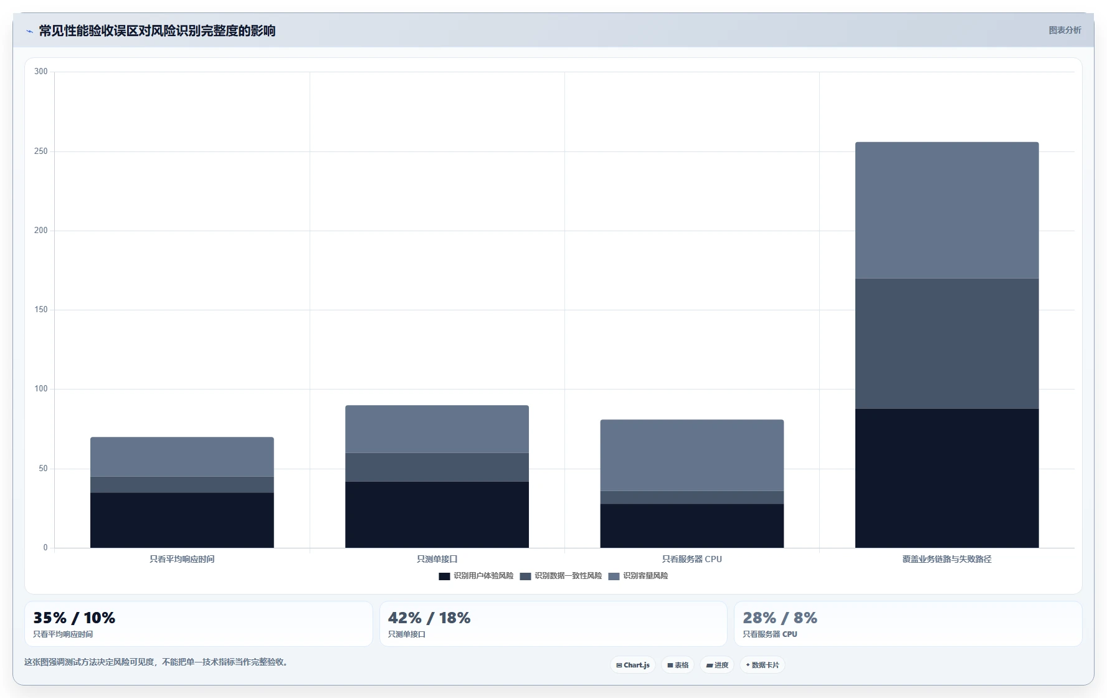Click the middle segment of 只看平均响应时间 bar

click(182, 485)
